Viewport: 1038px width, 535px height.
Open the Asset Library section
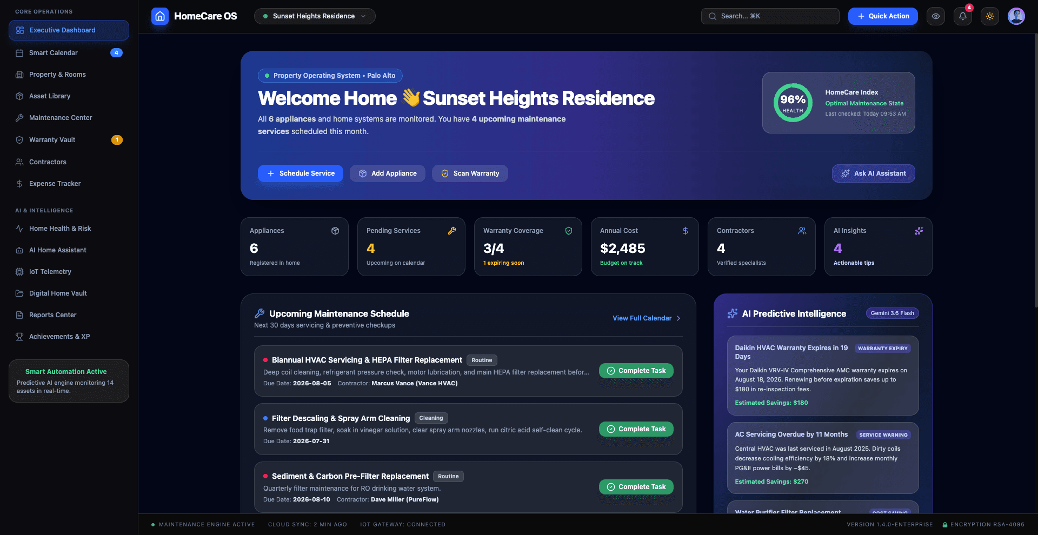[69, 96]
